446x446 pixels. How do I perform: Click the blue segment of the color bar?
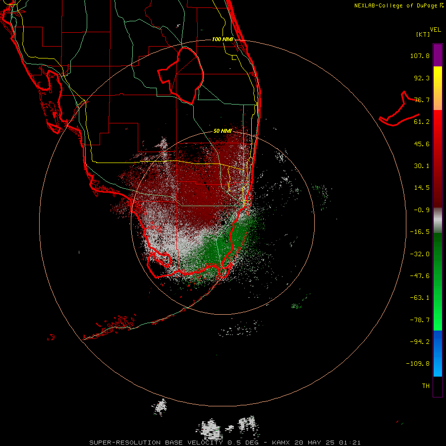point(438,353)
